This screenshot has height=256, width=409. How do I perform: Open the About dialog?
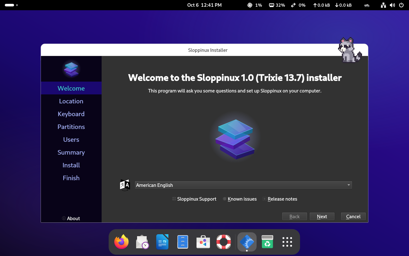(x=71, y=218)
